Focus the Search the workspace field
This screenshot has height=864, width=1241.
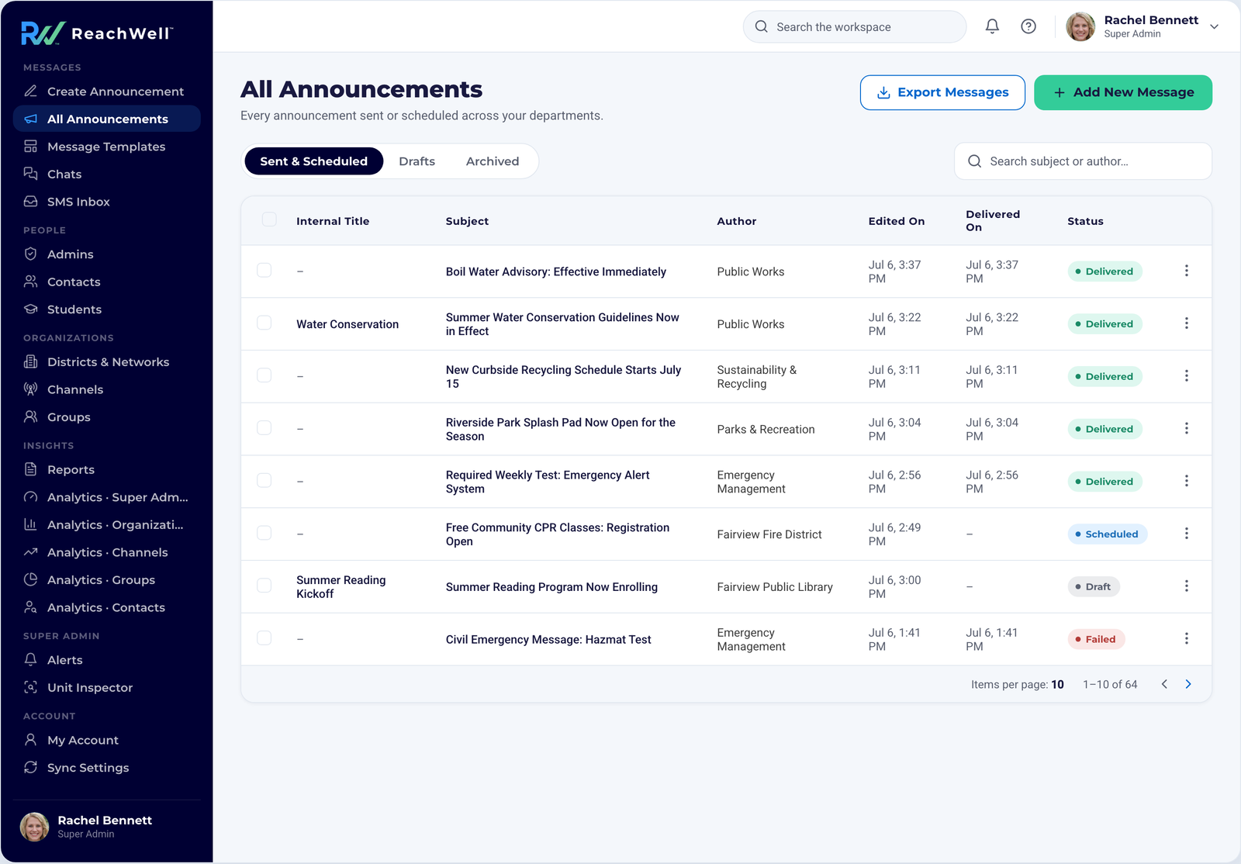(x=855, y=26)
